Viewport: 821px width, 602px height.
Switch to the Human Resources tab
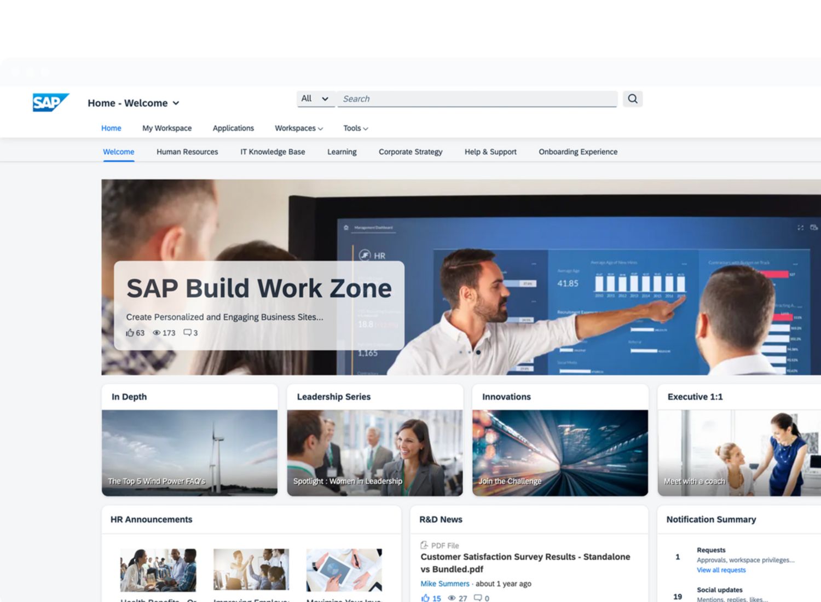coord(187,152)
